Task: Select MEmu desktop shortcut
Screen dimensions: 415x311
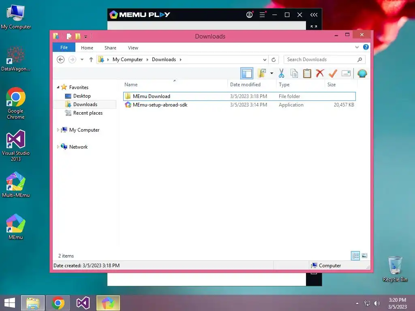Action: coord(16,227)
